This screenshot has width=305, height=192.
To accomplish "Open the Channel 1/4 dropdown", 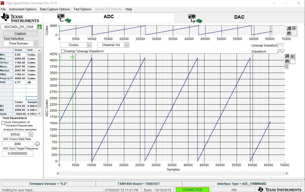I will (x=126, y=45).
